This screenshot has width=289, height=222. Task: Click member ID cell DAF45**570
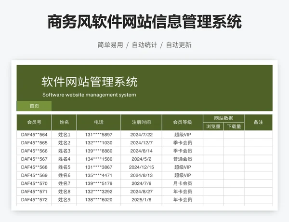[x=34, y=183]
